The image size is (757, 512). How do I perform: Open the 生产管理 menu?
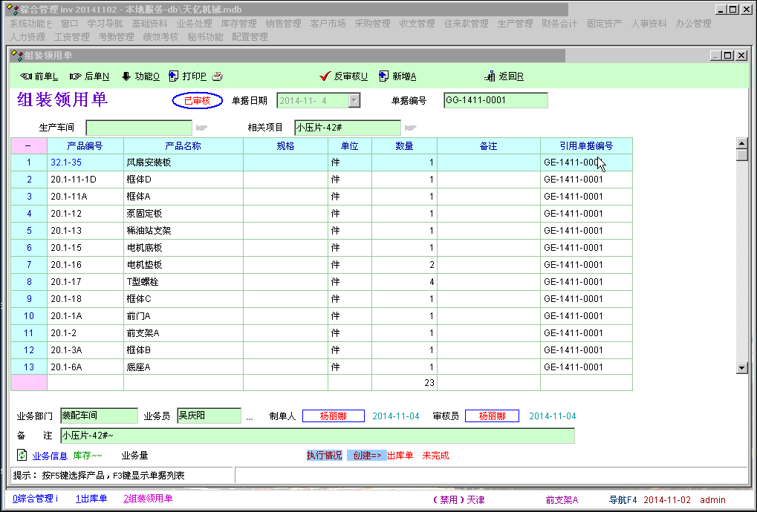(515, 24)
